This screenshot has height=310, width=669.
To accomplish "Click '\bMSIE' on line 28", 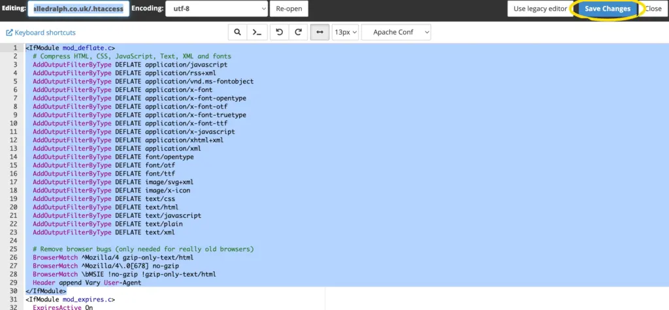I will pos(93,274).
